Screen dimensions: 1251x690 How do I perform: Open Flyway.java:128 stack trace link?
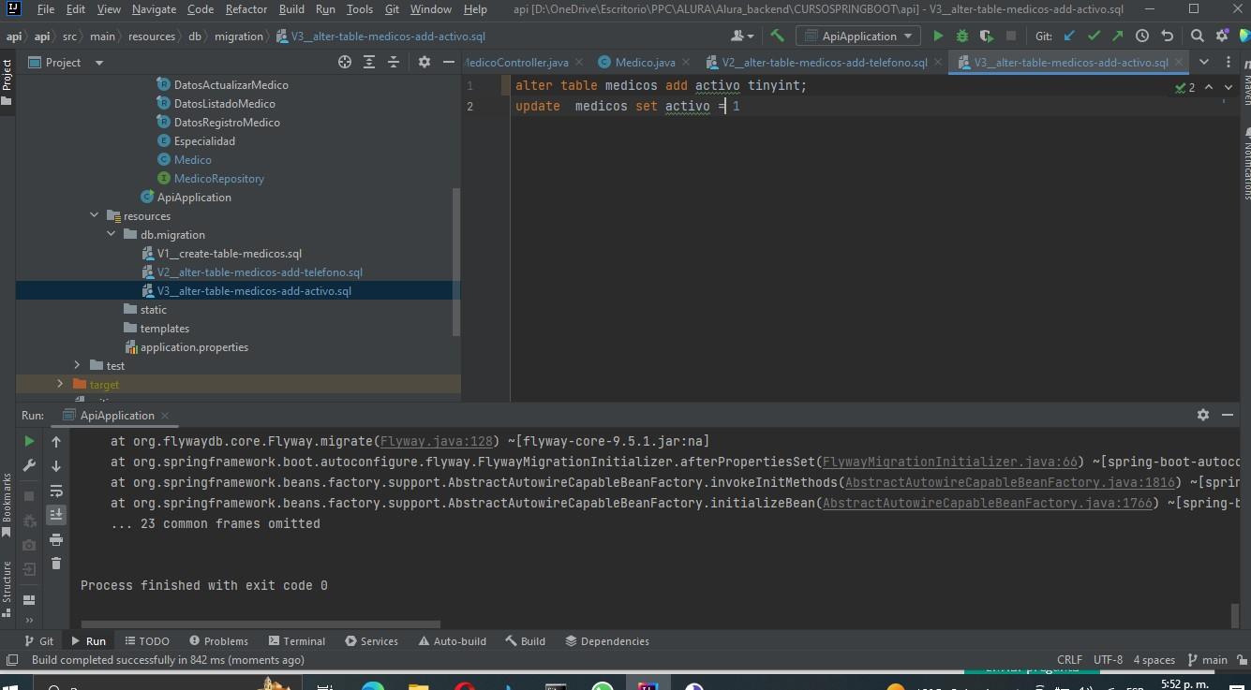437,441
